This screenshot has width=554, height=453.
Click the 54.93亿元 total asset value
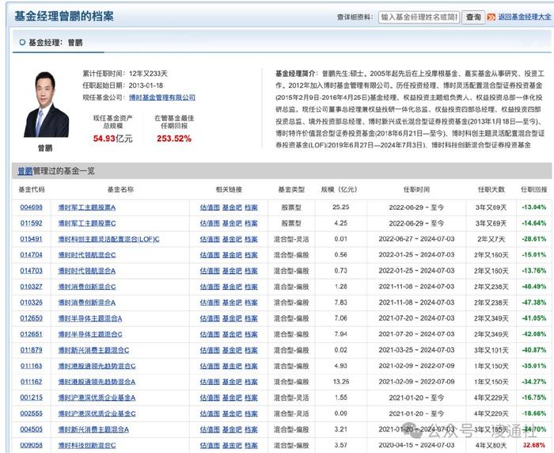tap(112, 139)
